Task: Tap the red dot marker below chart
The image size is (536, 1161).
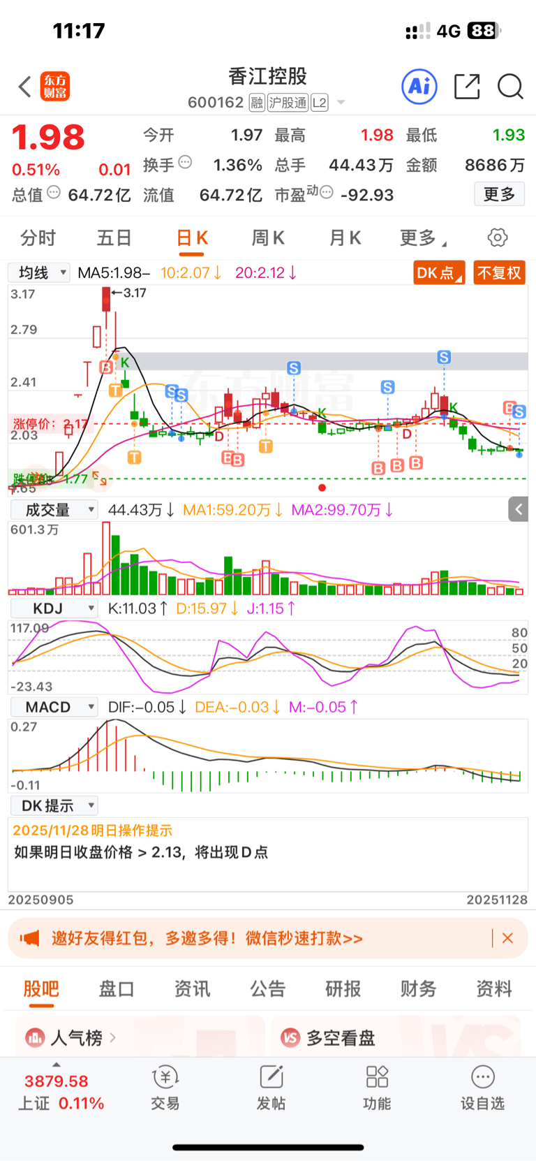Action: pyautogui.click(x=322, y=488)
